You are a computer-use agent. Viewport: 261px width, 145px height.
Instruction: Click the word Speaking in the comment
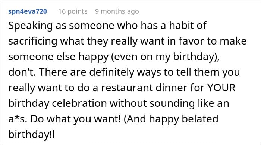[30, 26]
